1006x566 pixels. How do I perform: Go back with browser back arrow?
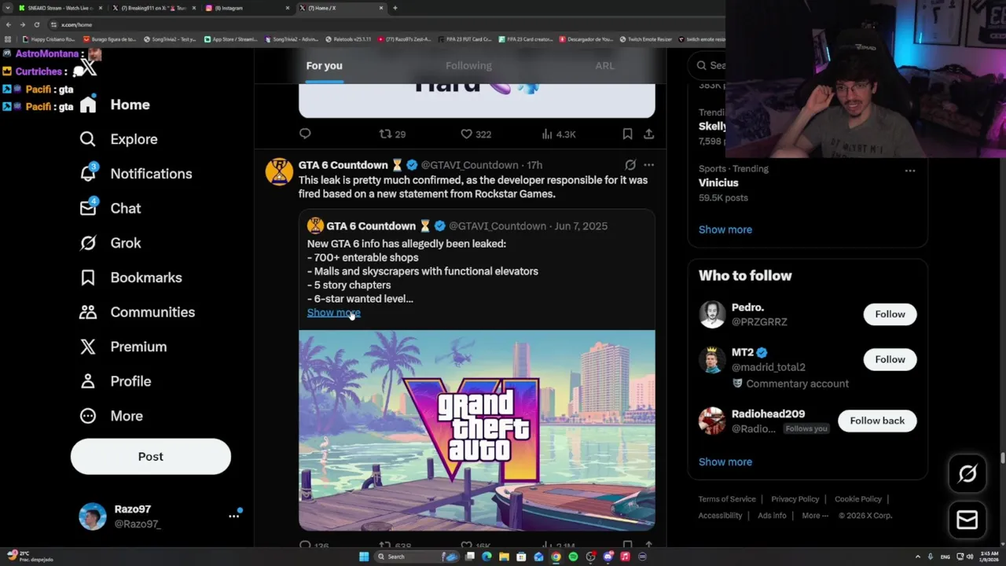(x=9, y=24)
